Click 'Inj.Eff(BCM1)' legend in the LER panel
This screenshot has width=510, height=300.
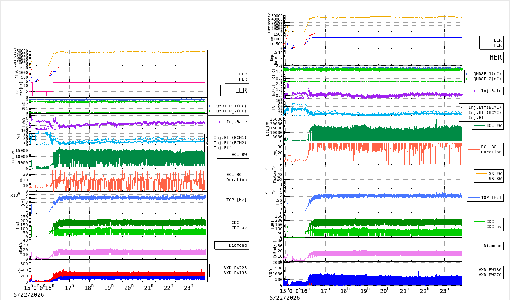point(227,138)
